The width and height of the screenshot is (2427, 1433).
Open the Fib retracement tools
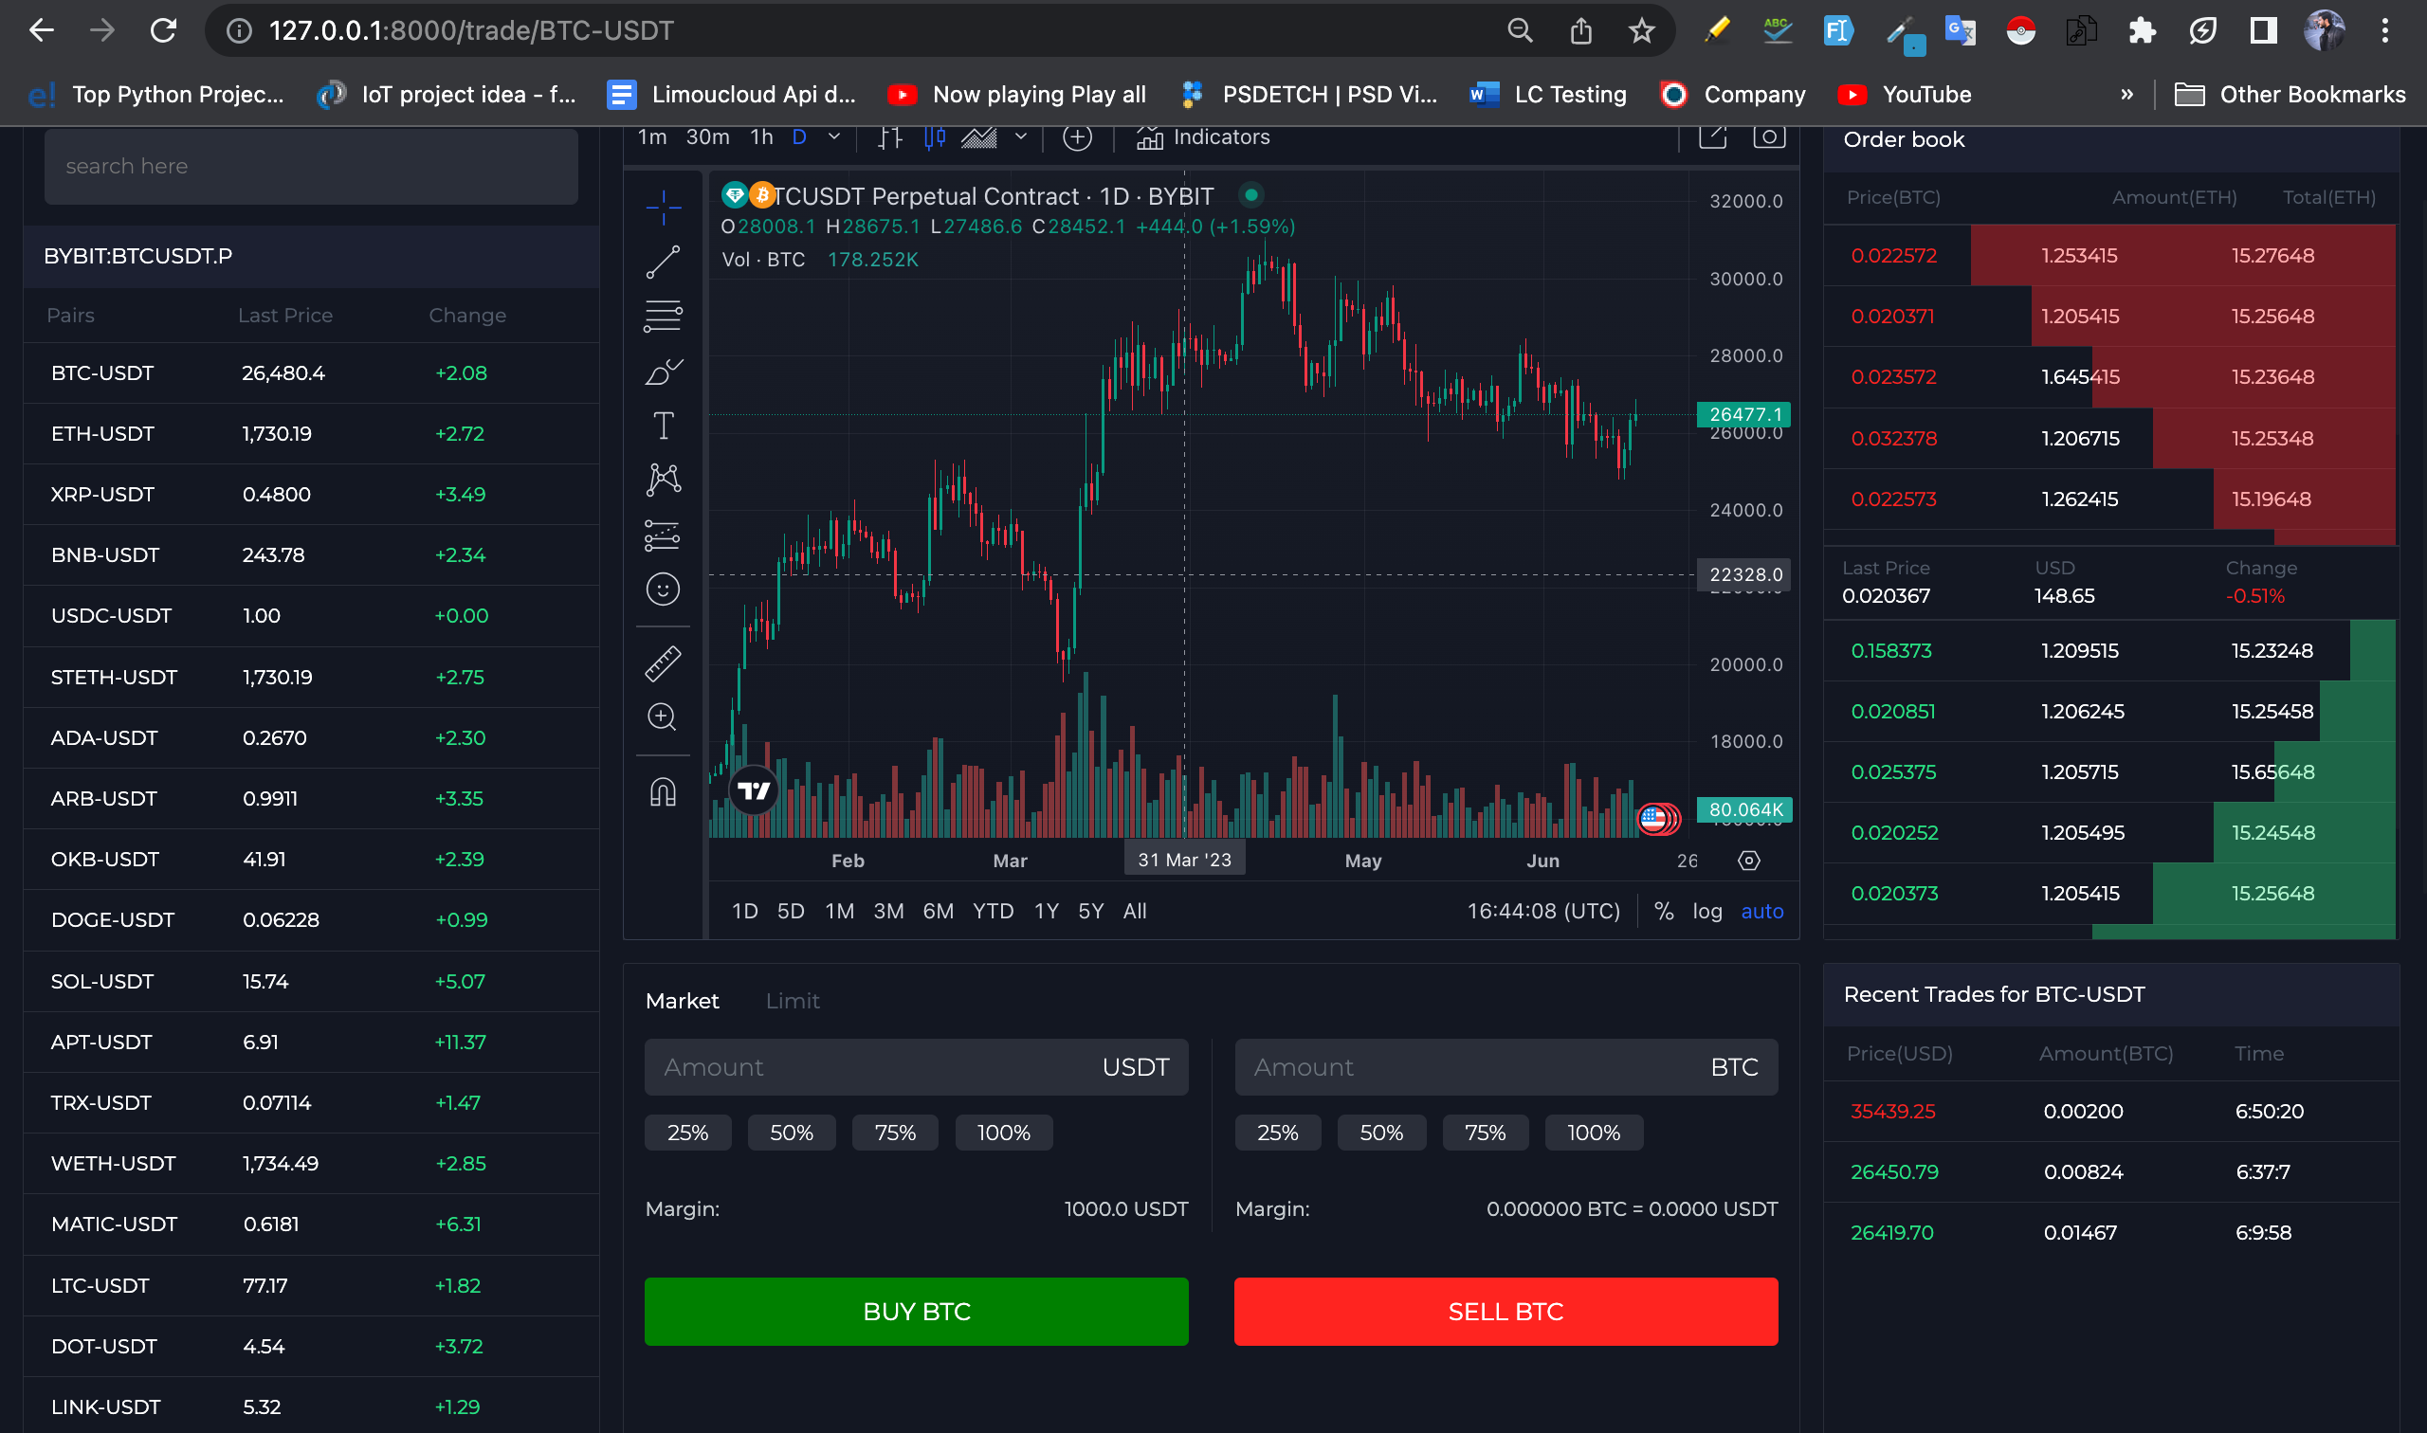tap(663, 316)
